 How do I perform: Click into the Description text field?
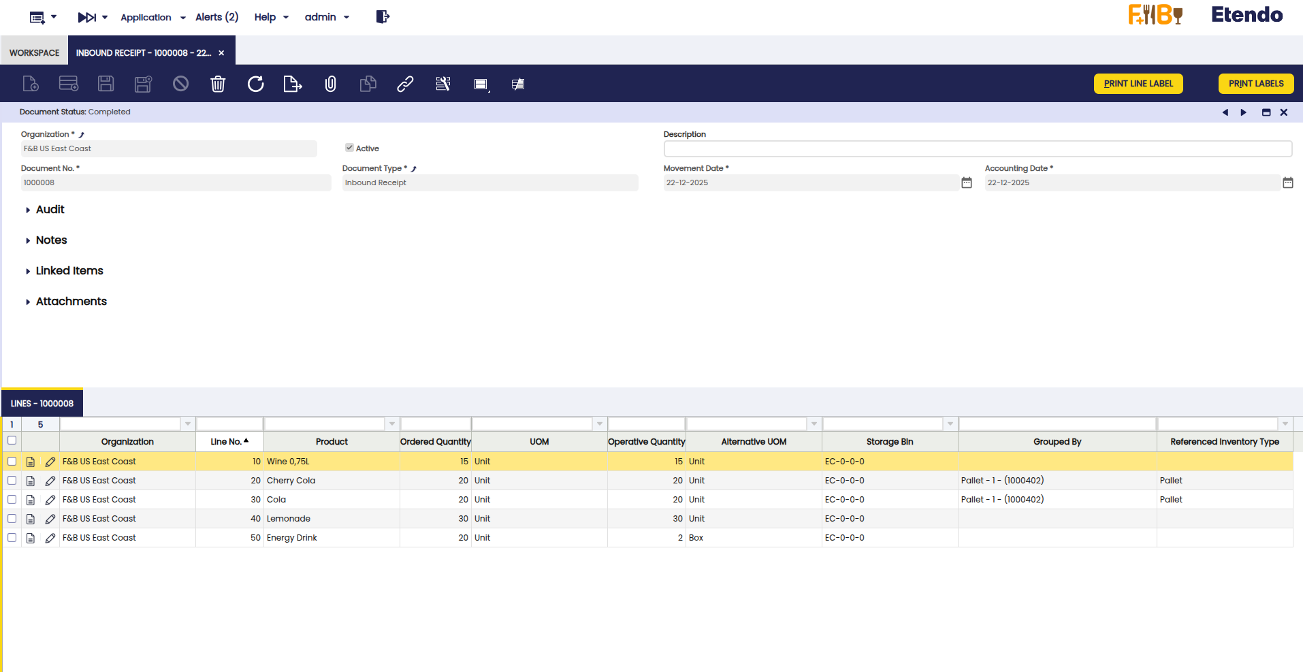(x=977, y=149)
